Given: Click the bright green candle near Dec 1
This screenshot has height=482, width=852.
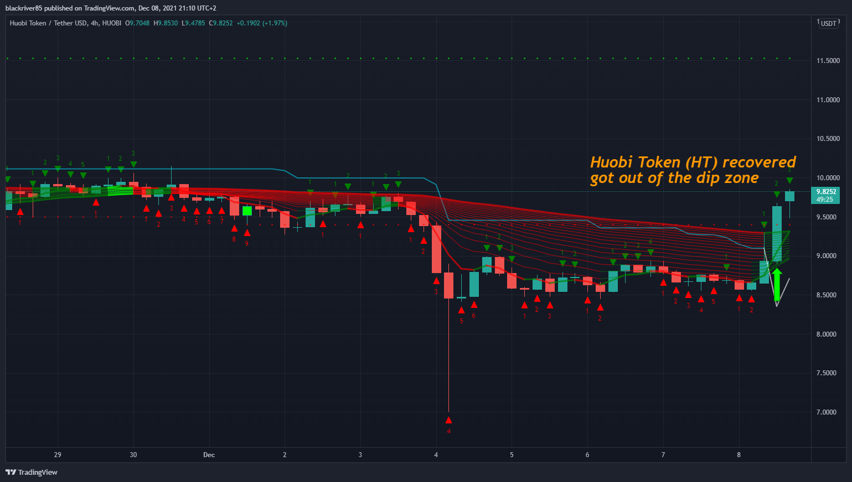Looking at the screenshot, I should point(247,211).
